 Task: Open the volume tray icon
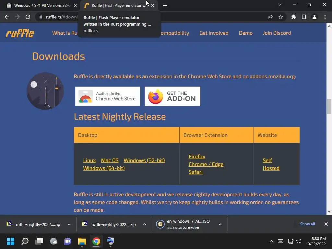pos(299,241)
